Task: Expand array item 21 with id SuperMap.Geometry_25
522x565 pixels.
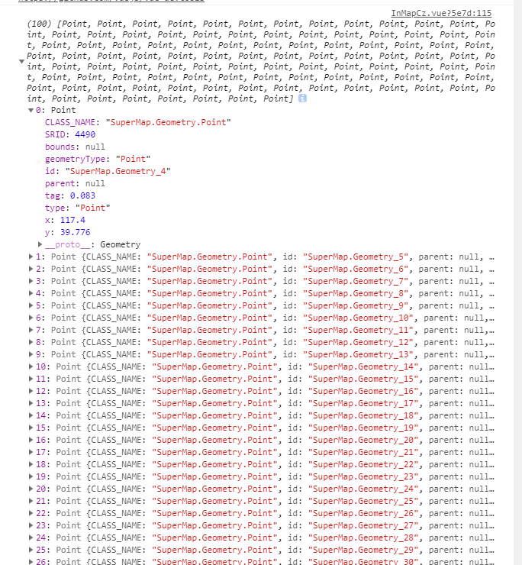Action: tap(31, 501)
